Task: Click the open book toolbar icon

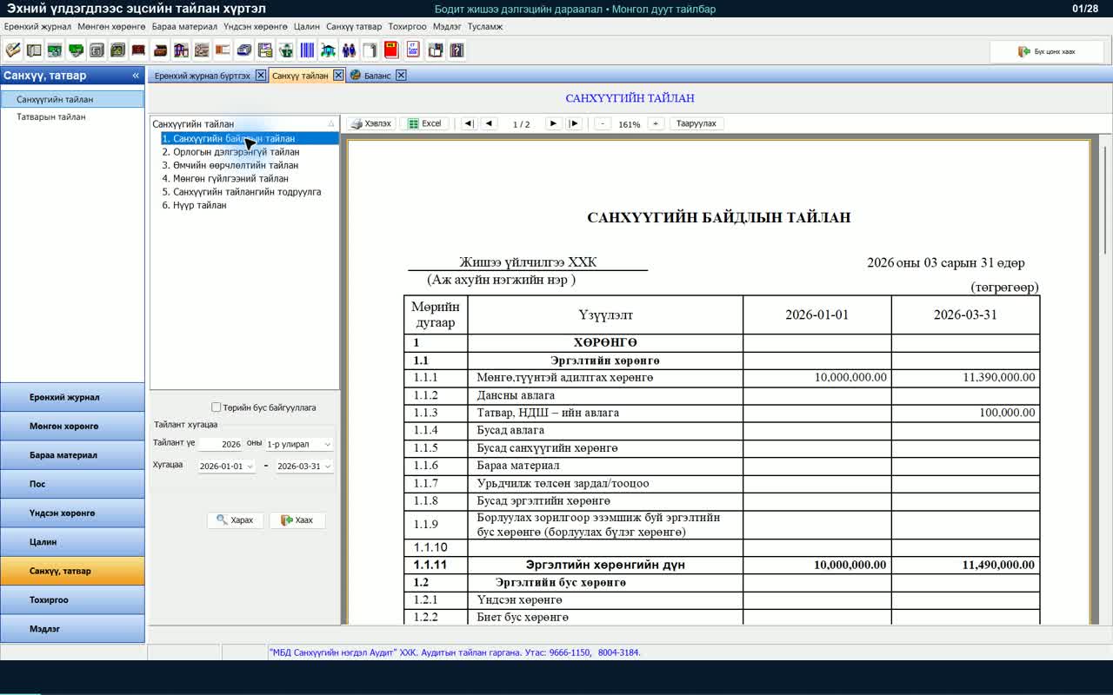Action: pos(34,50)
